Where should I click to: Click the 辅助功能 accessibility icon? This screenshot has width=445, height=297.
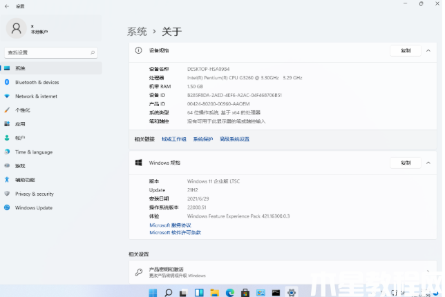pos(7,180)
